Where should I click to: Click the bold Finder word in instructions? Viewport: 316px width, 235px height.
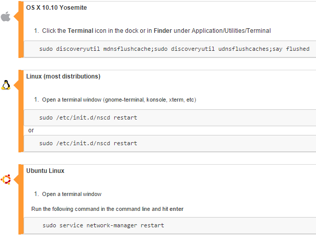pyautogui.click(x=155, y=31)
